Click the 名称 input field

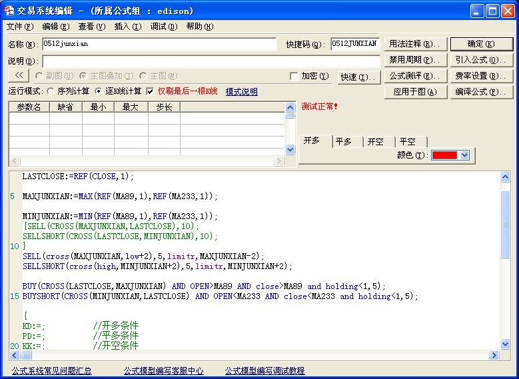(159, 44)
